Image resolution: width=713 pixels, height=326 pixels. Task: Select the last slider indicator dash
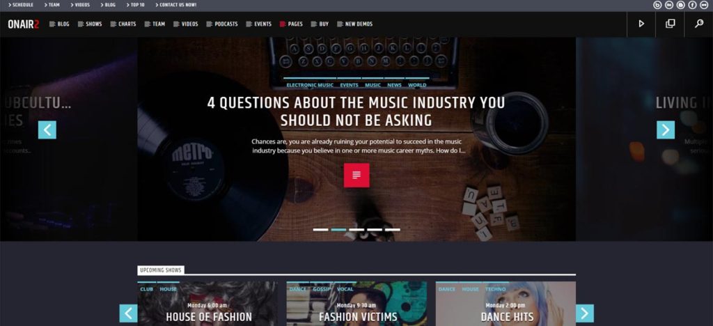[393, 230]
